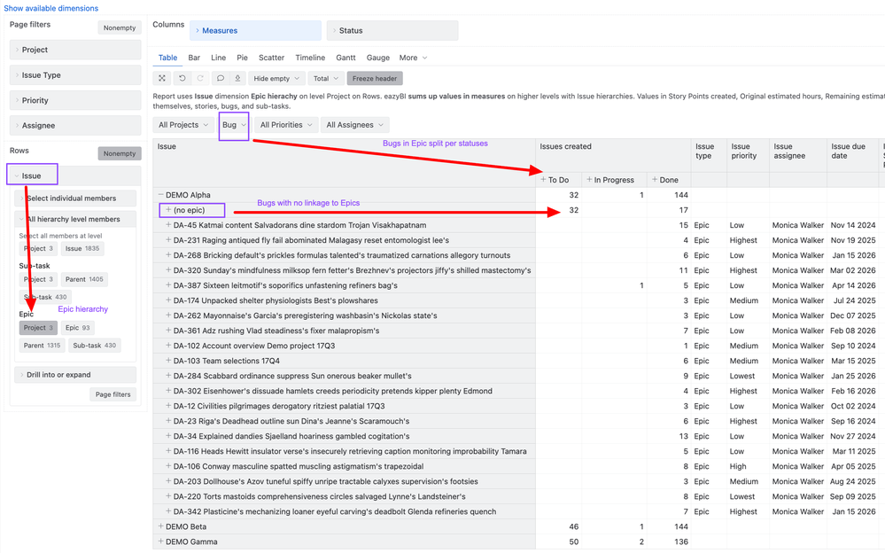Expand DA-116 Heads Hewitt plus icon
Viewport: 885px width, 553px height.
168,451
